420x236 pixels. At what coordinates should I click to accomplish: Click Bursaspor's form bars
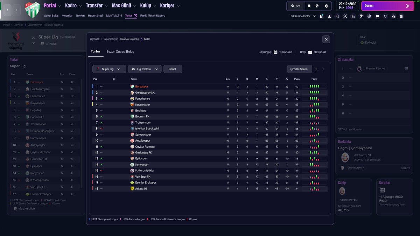point(314,87)
